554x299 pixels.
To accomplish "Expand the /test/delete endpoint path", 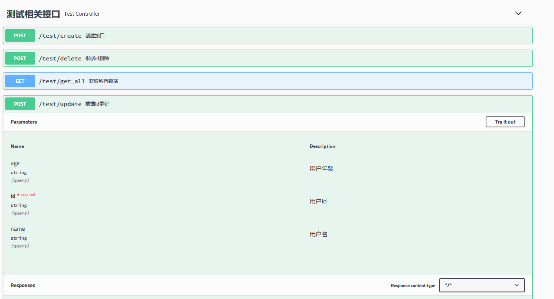I will click(x=60, y=59).
